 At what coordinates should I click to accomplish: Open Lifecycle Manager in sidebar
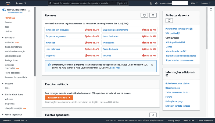pyautogui.click(x=13, y=108)
